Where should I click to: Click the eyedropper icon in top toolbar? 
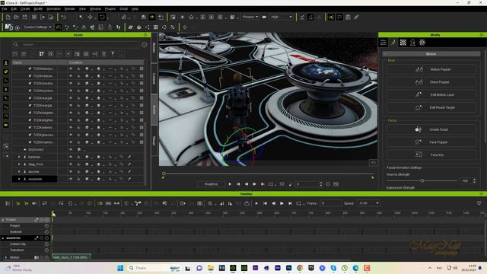[356, 17]
